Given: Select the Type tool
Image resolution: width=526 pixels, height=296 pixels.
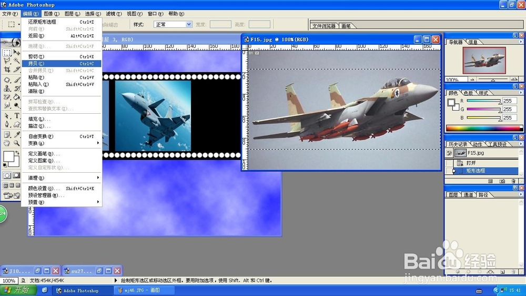Looking at the screenshot, I should point(17,115).
